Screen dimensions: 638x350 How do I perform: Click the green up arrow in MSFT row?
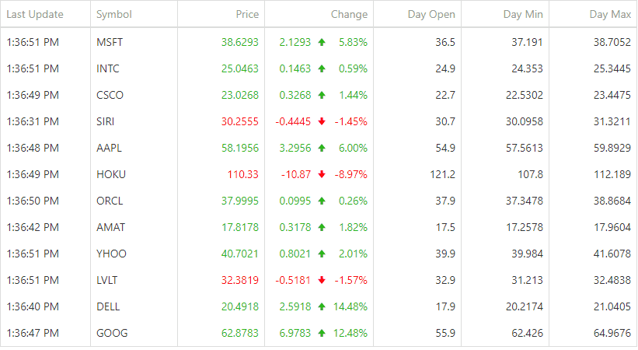tap(322, 42)
